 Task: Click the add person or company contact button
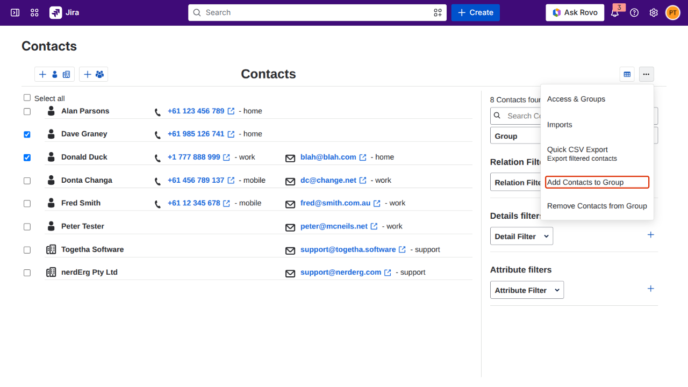[x=54, y=74]
